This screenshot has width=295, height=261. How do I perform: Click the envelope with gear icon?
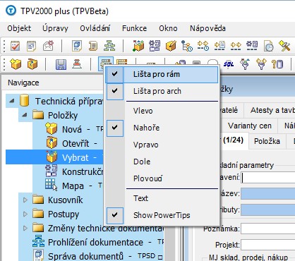[x=48, y=46]
